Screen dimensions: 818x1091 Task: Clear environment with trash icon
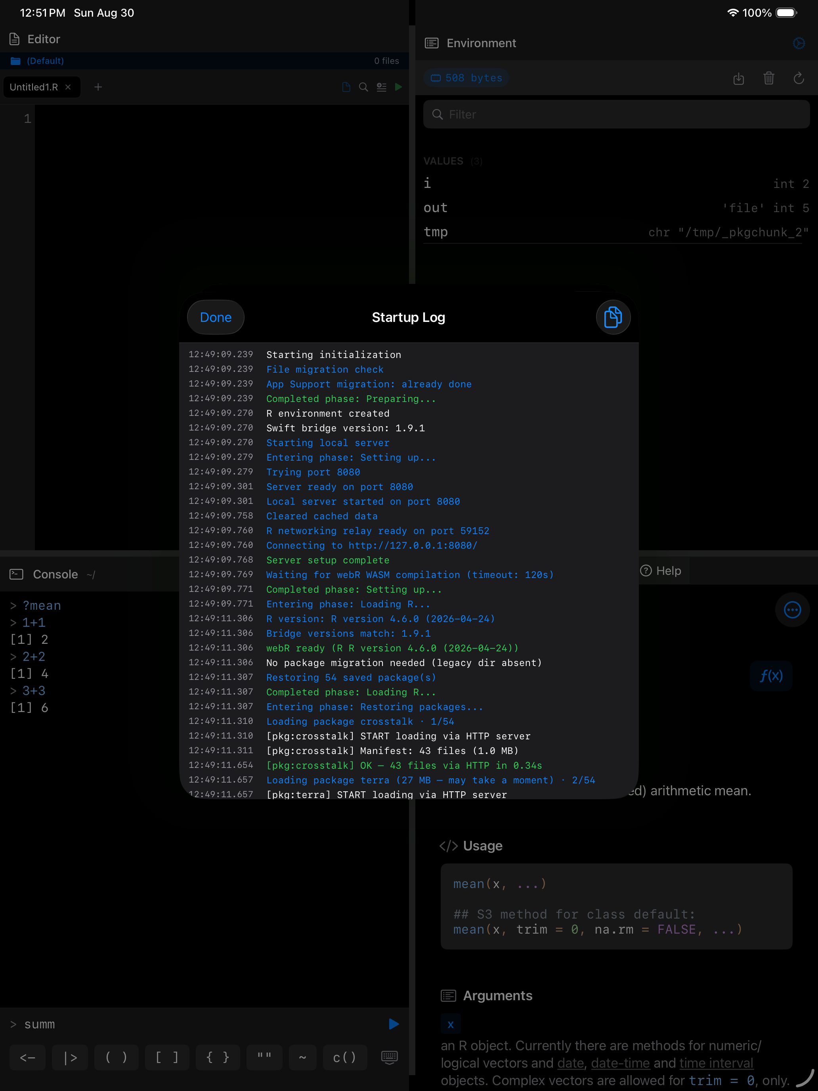pyautogui.click(x=768, y=78)
